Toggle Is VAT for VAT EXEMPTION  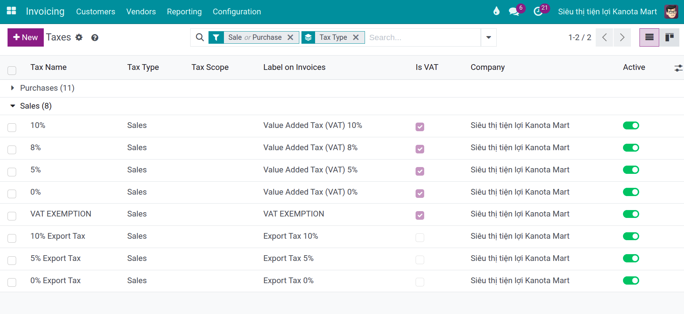pos(420,215)
